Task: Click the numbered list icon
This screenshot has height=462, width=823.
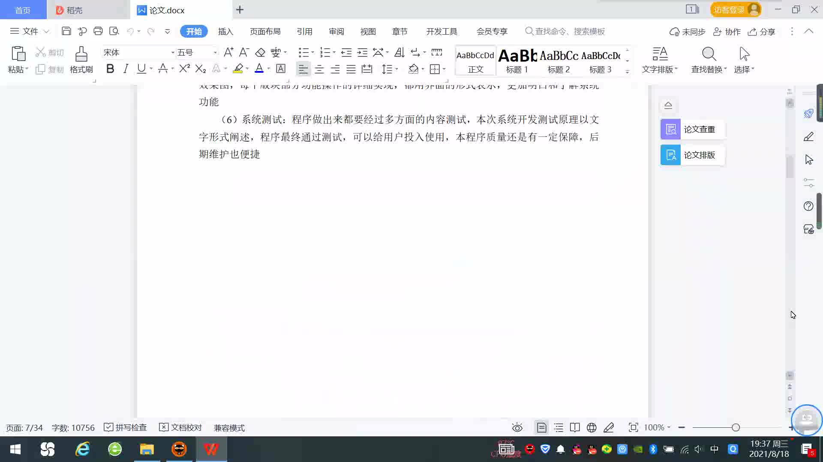Action: [x=325, y=53]
